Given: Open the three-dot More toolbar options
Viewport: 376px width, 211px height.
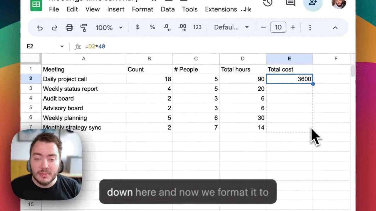Looking at the screenshot, I should click(x=310, y=28).
